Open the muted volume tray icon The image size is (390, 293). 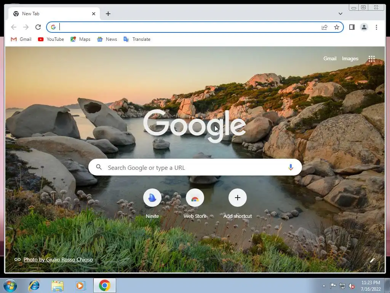pyautogui.click(x=352, y=286)
